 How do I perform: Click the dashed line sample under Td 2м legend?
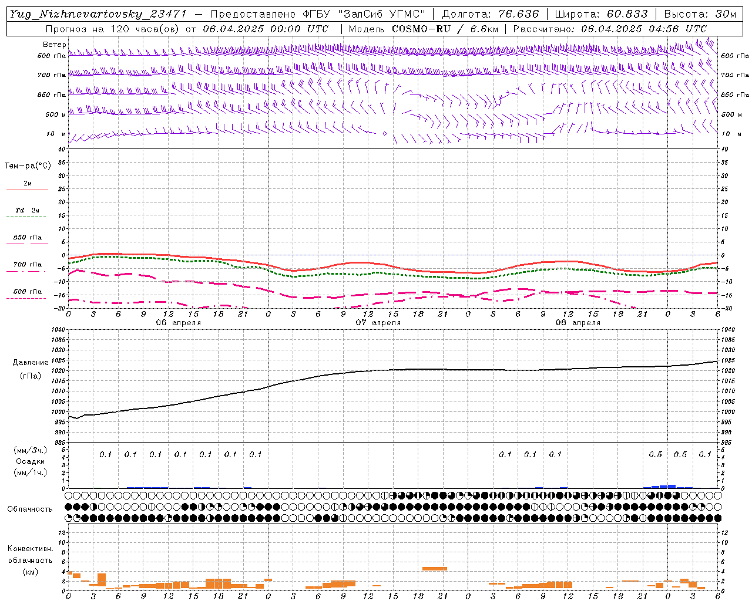pyautogui.click(x=26, y=217)
